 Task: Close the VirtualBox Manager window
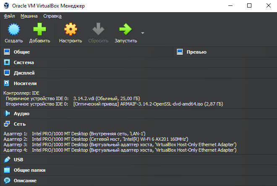(x=269, y=5)
